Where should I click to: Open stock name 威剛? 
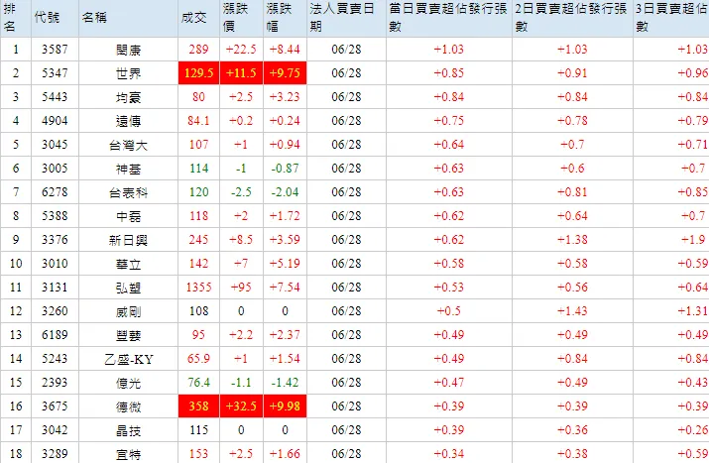coord(129,311)
